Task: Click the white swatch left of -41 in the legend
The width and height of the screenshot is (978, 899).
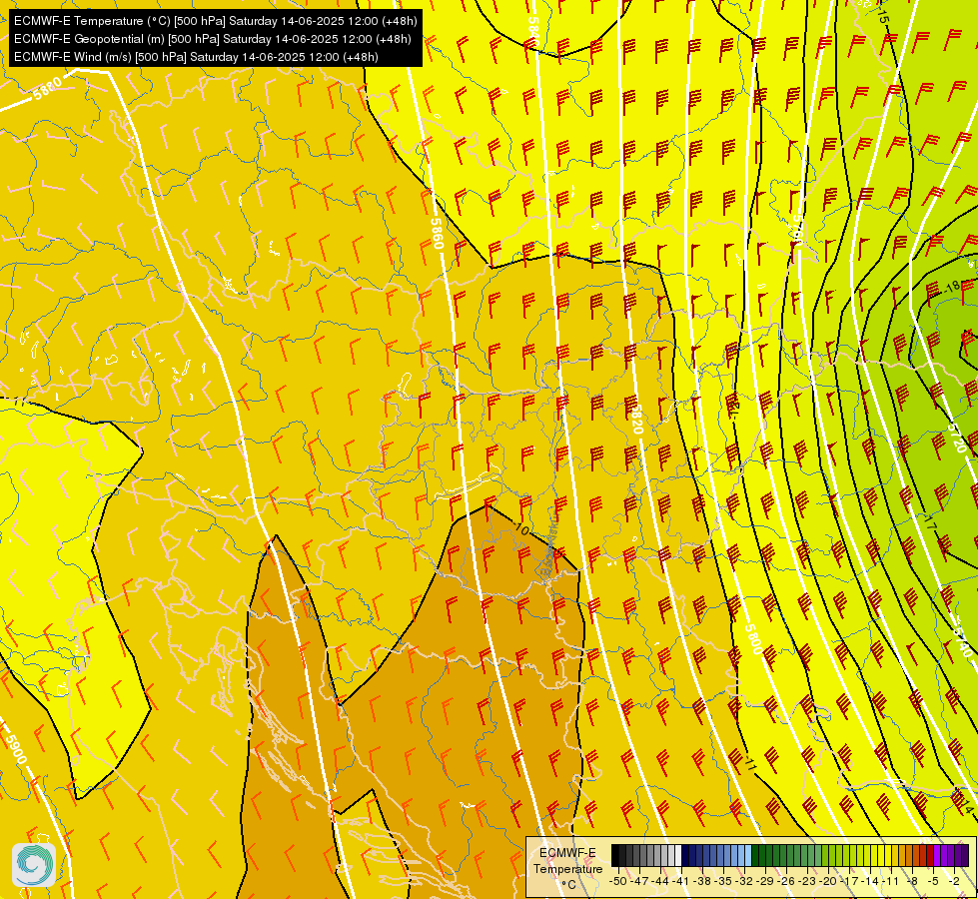Action: click(678, 855)
